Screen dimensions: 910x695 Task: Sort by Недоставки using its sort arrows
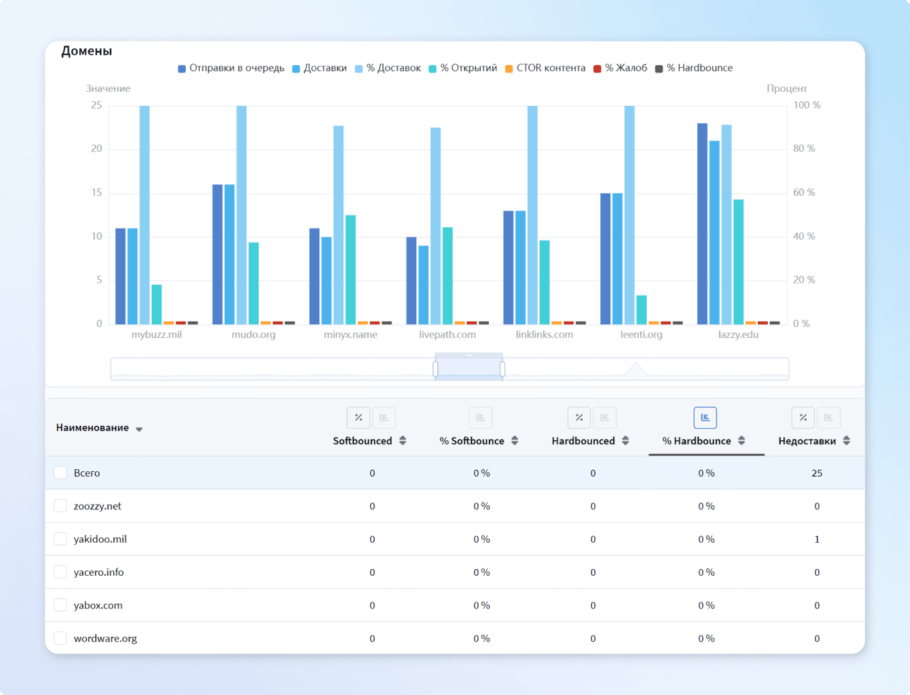[x=847, y=440]
